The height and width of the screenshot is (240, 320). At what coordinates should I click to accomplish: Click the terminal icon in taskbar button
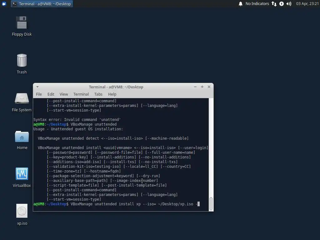click(14, 4)
